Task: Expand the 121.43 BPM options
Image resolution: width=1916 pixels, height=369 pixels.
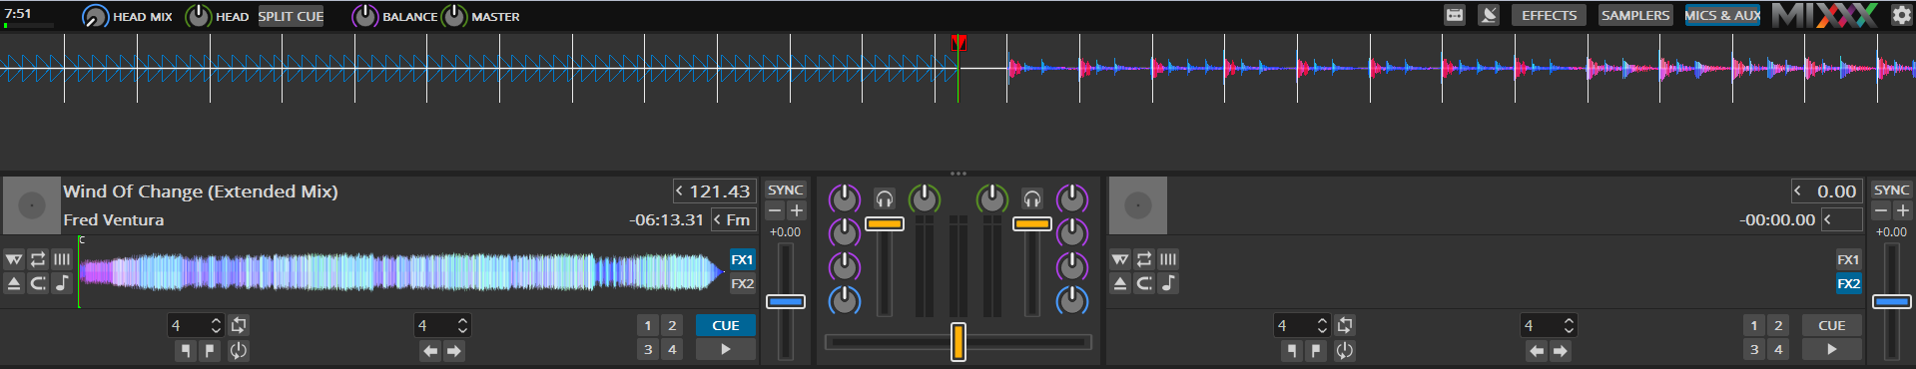Action: coord(680,191)
